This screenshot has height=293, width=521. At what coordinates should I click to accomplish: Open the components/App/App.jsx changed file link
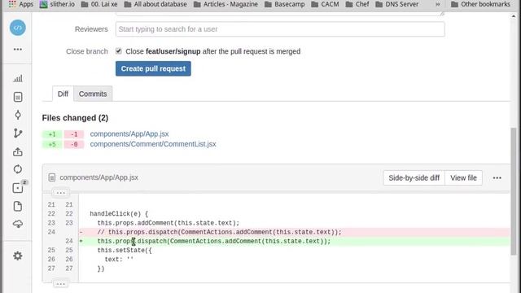click(x=129, y=133)
